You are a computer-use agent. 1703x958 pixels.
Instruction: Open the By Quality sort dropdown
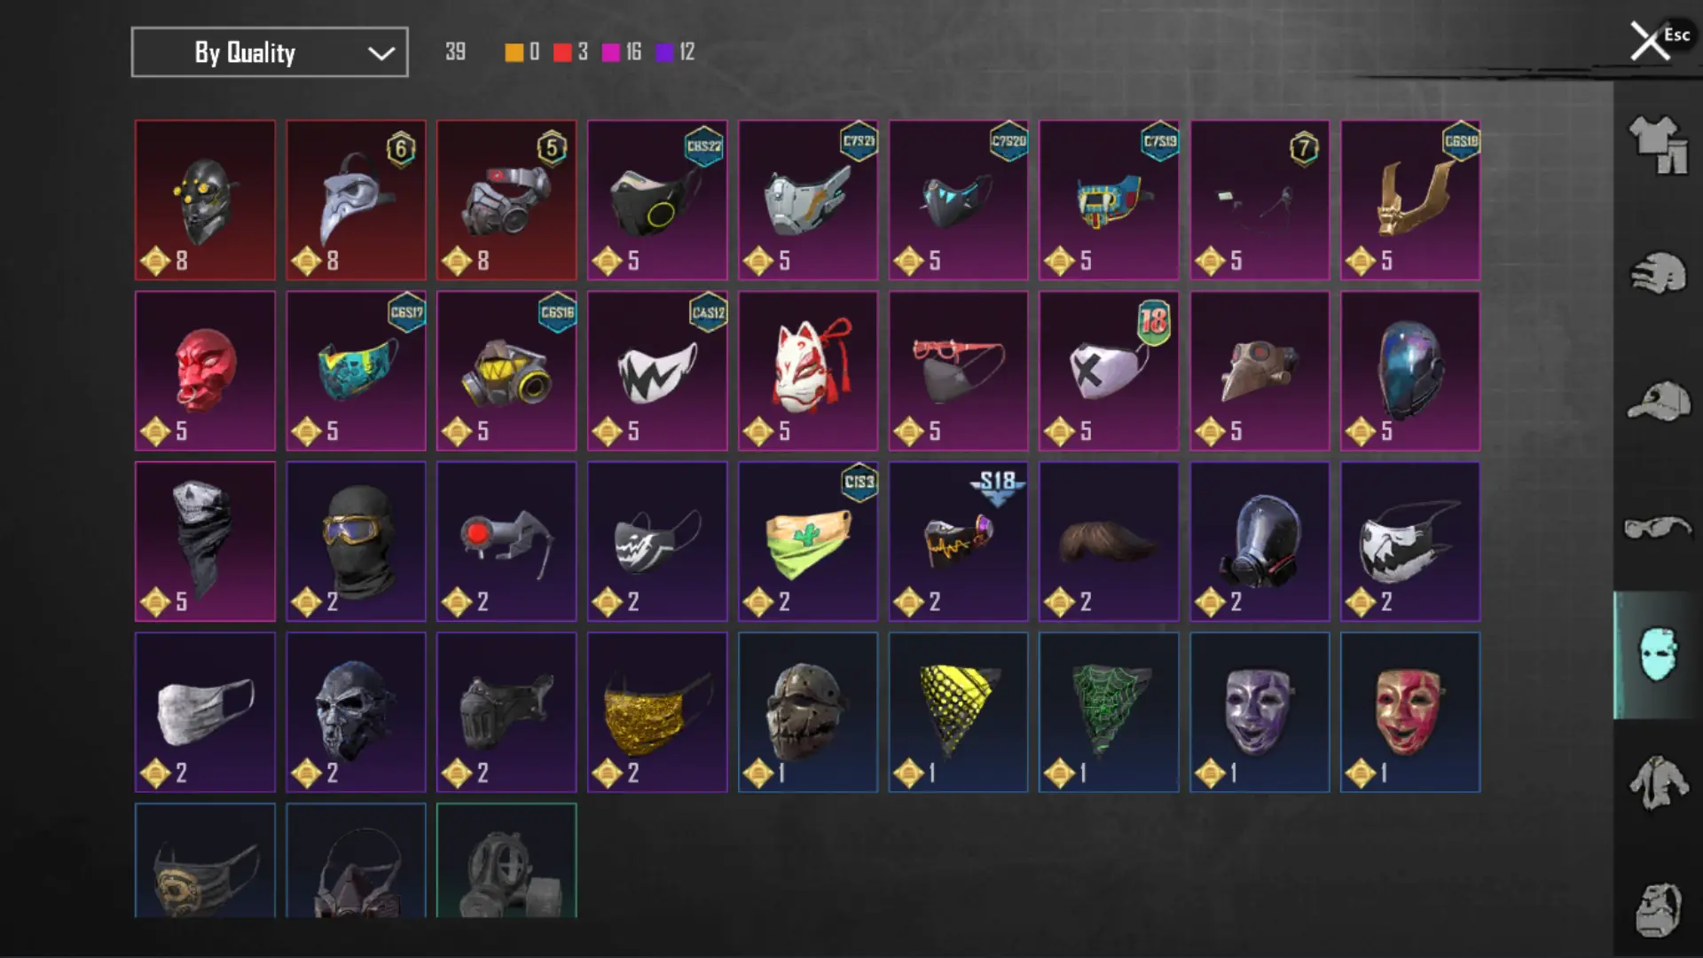[270, 52]
